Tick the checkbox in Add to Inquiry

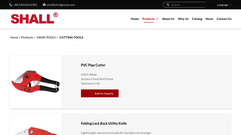click(91, 93)
